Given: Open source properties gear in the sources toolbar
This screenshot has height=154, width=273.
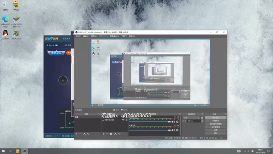Looking at the screenshot, I should [111, 134].
